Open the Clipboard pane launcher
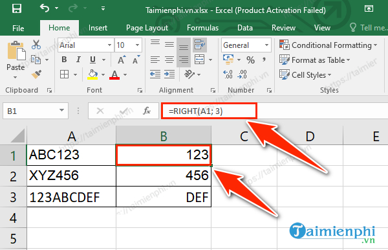This screenshot has width=388, height=250. pyautogui.click(x=50, y=91)
